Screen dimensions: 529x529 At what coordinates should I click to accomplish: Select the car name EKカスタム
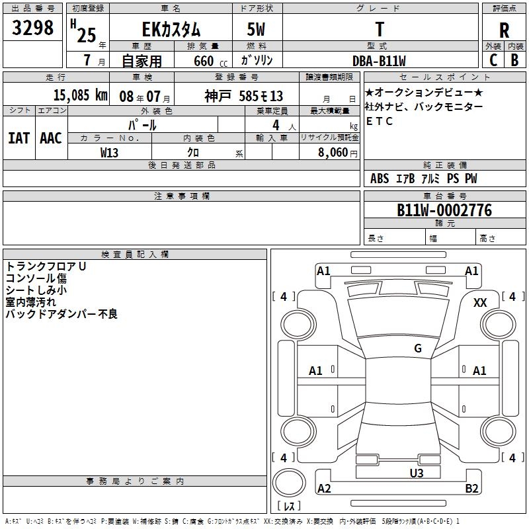(x=171, y=29)
